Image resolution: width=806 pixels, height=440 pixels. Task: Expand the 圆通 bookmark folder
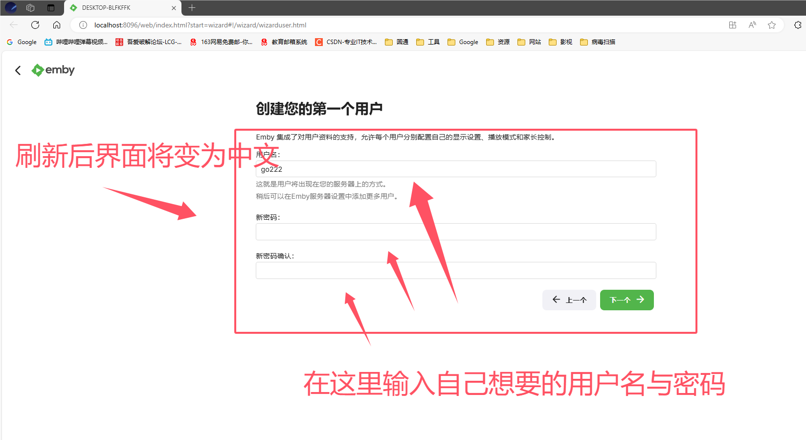click(x=397, y=42)
